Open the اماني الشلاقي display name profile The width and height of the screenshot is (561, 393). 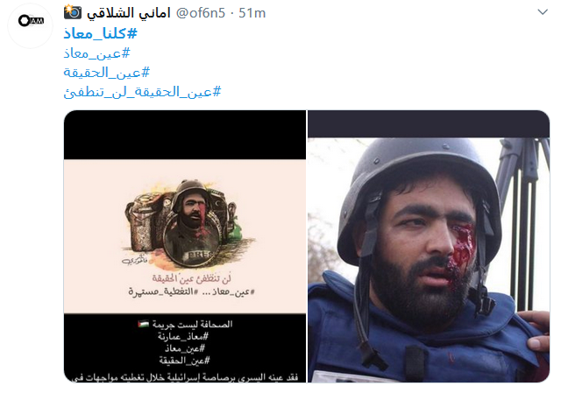(x=129, y=13)
